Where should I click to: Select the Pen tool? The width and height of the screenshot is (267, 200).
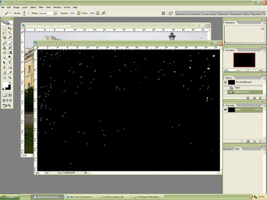click(5, 67)
